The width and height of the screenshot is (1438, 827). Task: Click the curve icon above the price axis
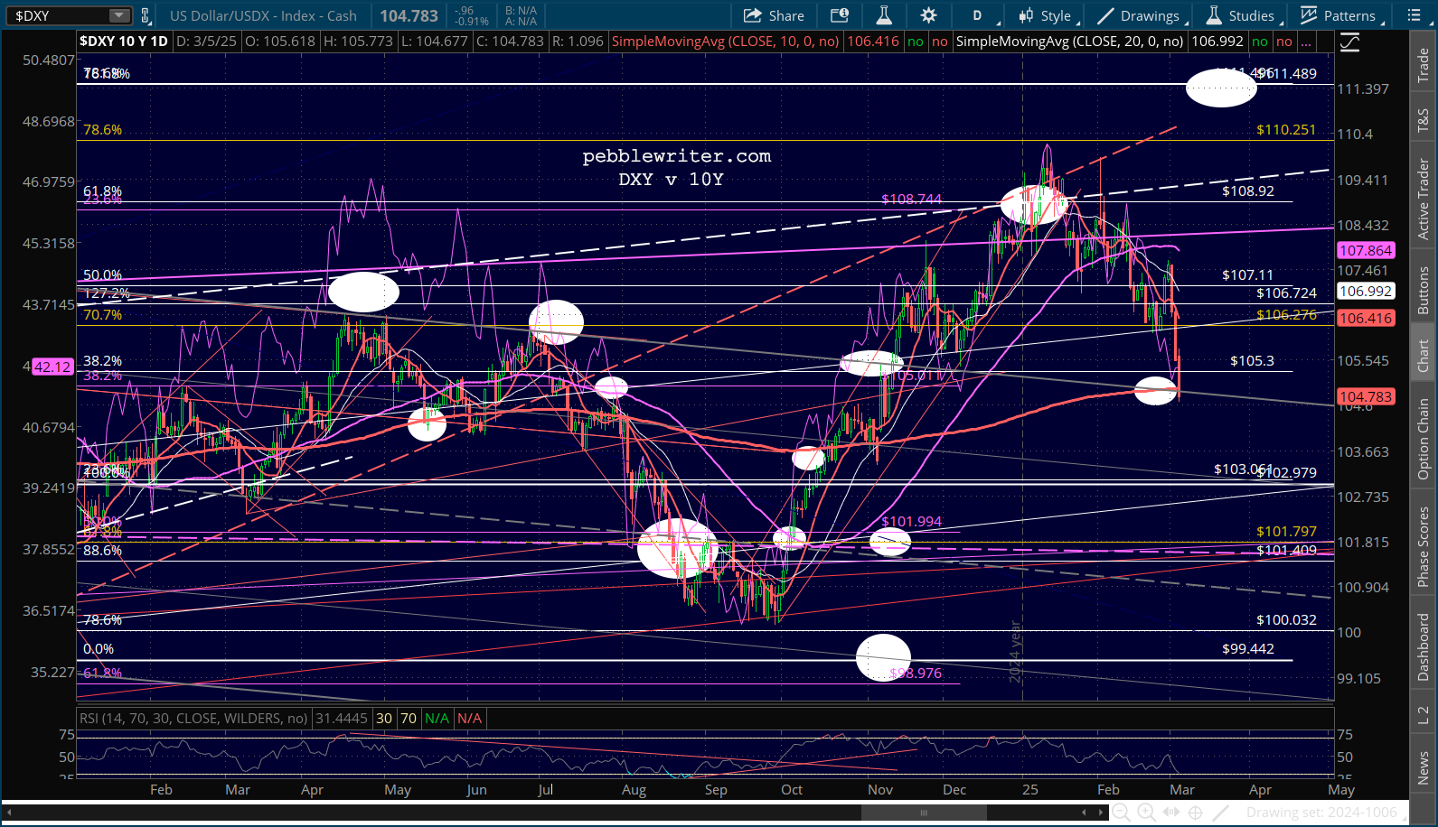pyautogui.click(x=1350, y=42)
